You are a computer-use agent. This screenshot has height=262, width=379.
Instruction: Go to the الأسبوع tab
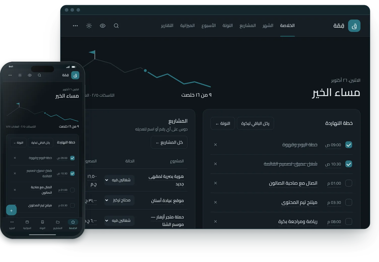click(x=209, y=26)
